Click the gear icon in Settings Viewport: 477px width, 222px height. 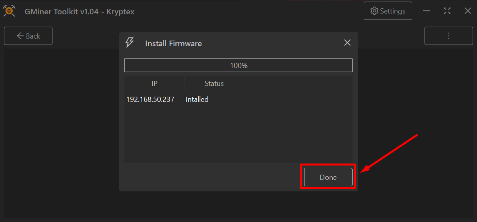coord(374,11)
